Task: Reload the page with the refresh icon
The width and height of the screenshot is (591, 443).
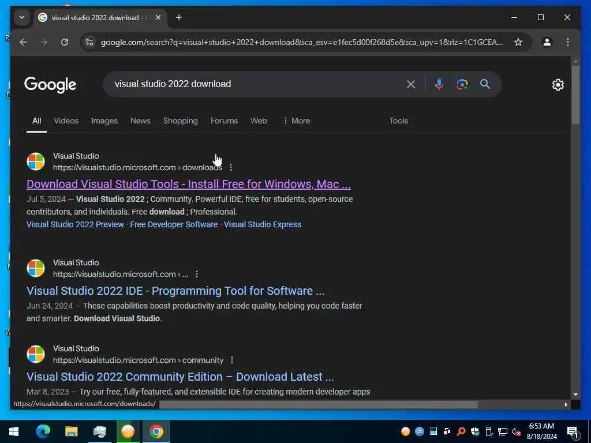Action: point(65,42)
